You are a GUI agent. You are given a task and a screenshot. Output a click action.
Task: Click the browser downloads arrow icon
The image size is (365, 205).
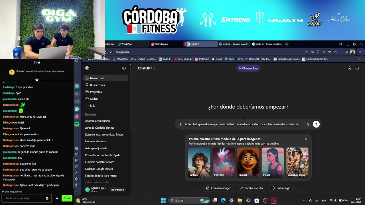pyautogui.click(x=335, y=52)
